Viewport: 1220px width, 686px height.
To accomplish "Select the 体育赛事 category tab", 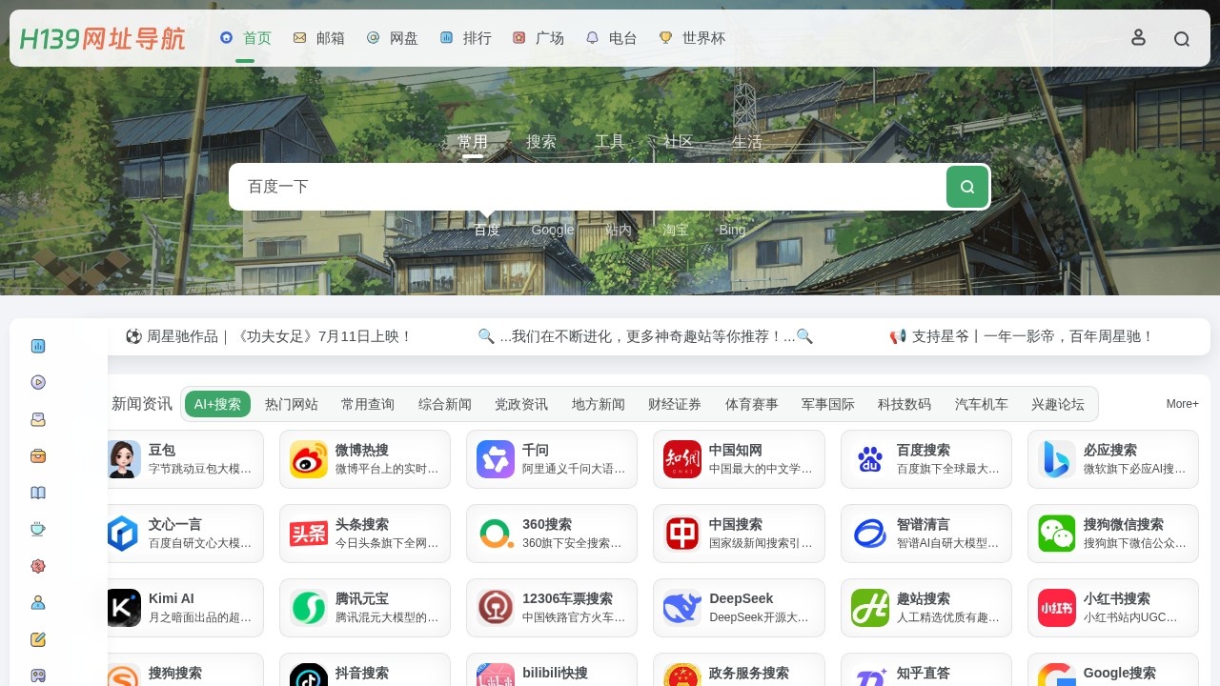I will coord(752,404).
